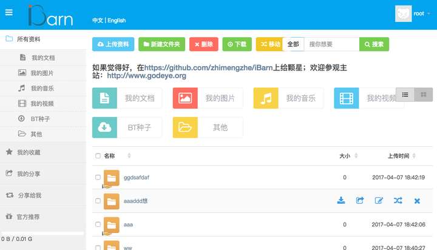This screenshot has height=250, width=437.
Task: Switch to grid view
Action: click(424, 95)
